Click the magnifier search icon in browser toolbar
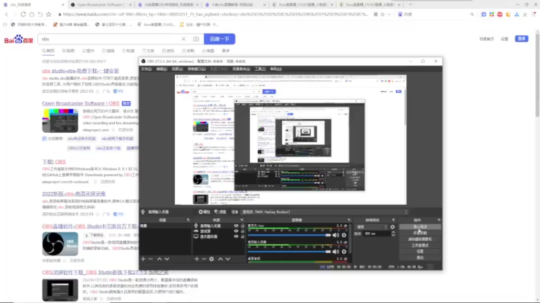This screenshot has width=540, height=303. [472, 14]
